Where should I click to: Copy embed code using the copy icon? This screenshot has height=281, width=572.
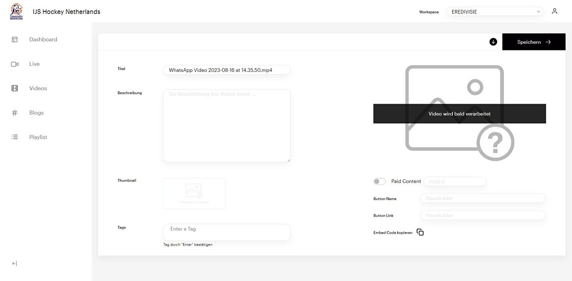click(x=420, y=232)
